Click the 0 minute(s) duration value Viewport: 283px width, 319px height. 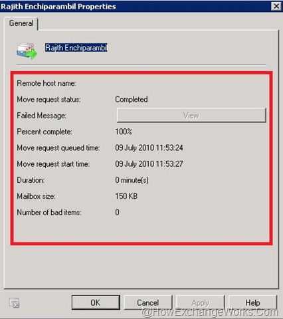coord(132,180)
